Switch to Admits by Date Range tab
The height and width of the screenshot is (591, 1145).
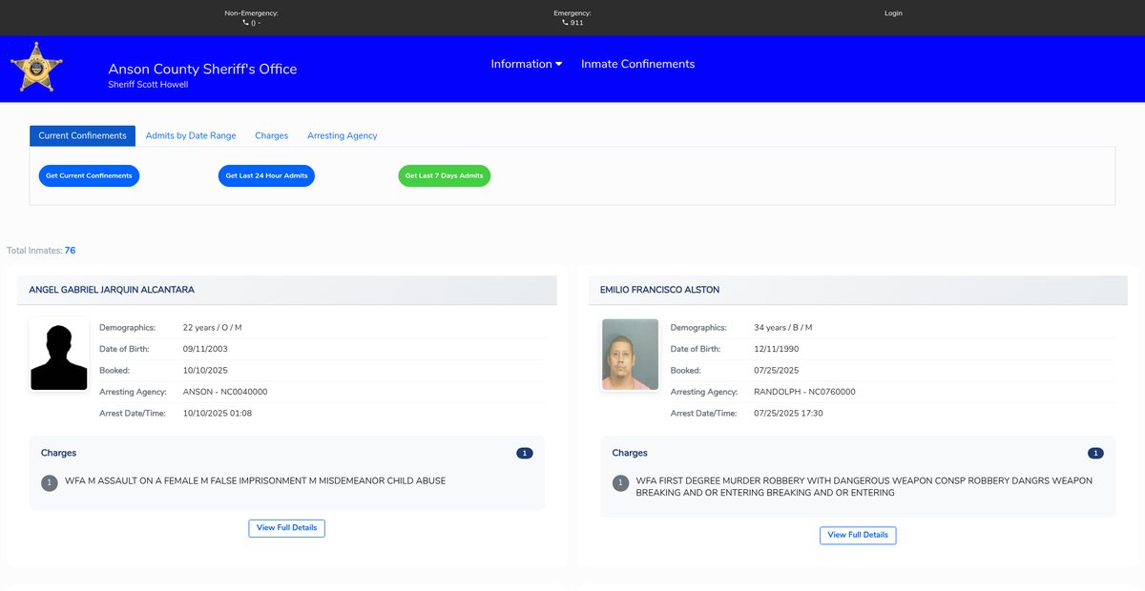(191, 135)
